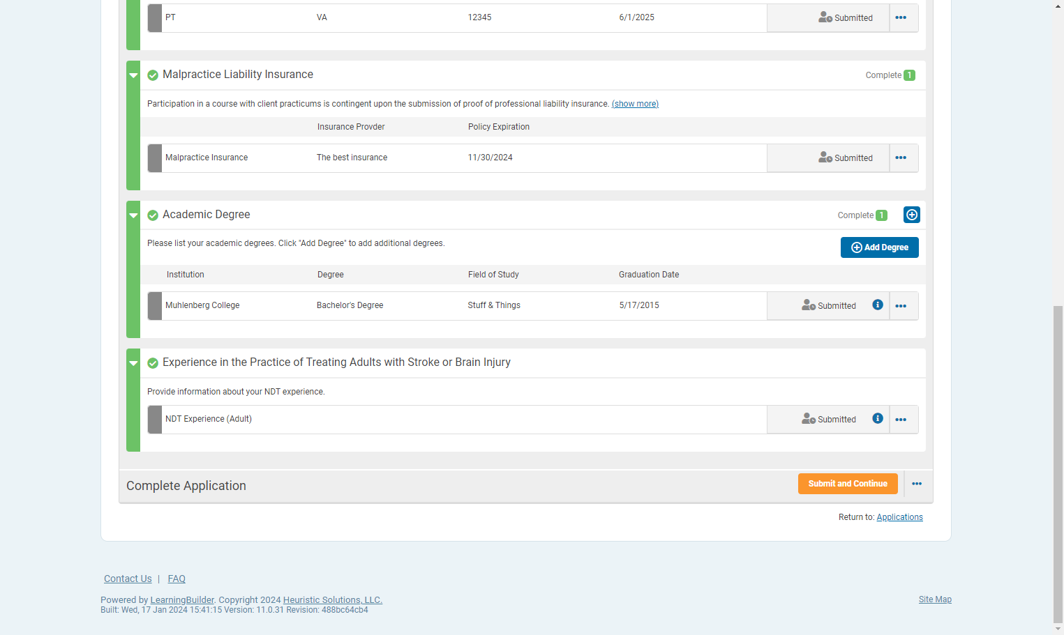Image resolution: width=1064 pixels, height=635 pixels.
Task: Click the page vertical scrollbar thumb
Action: 1058,464
